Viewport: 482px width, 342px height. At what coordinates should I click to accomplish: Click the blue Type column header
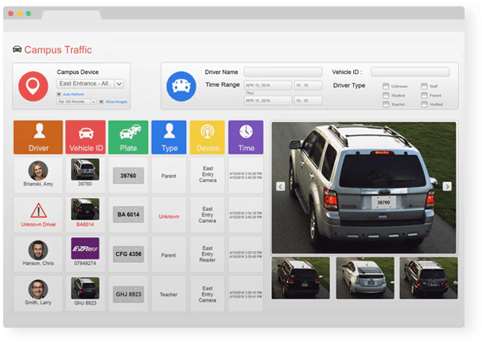(x=169, y=137)
